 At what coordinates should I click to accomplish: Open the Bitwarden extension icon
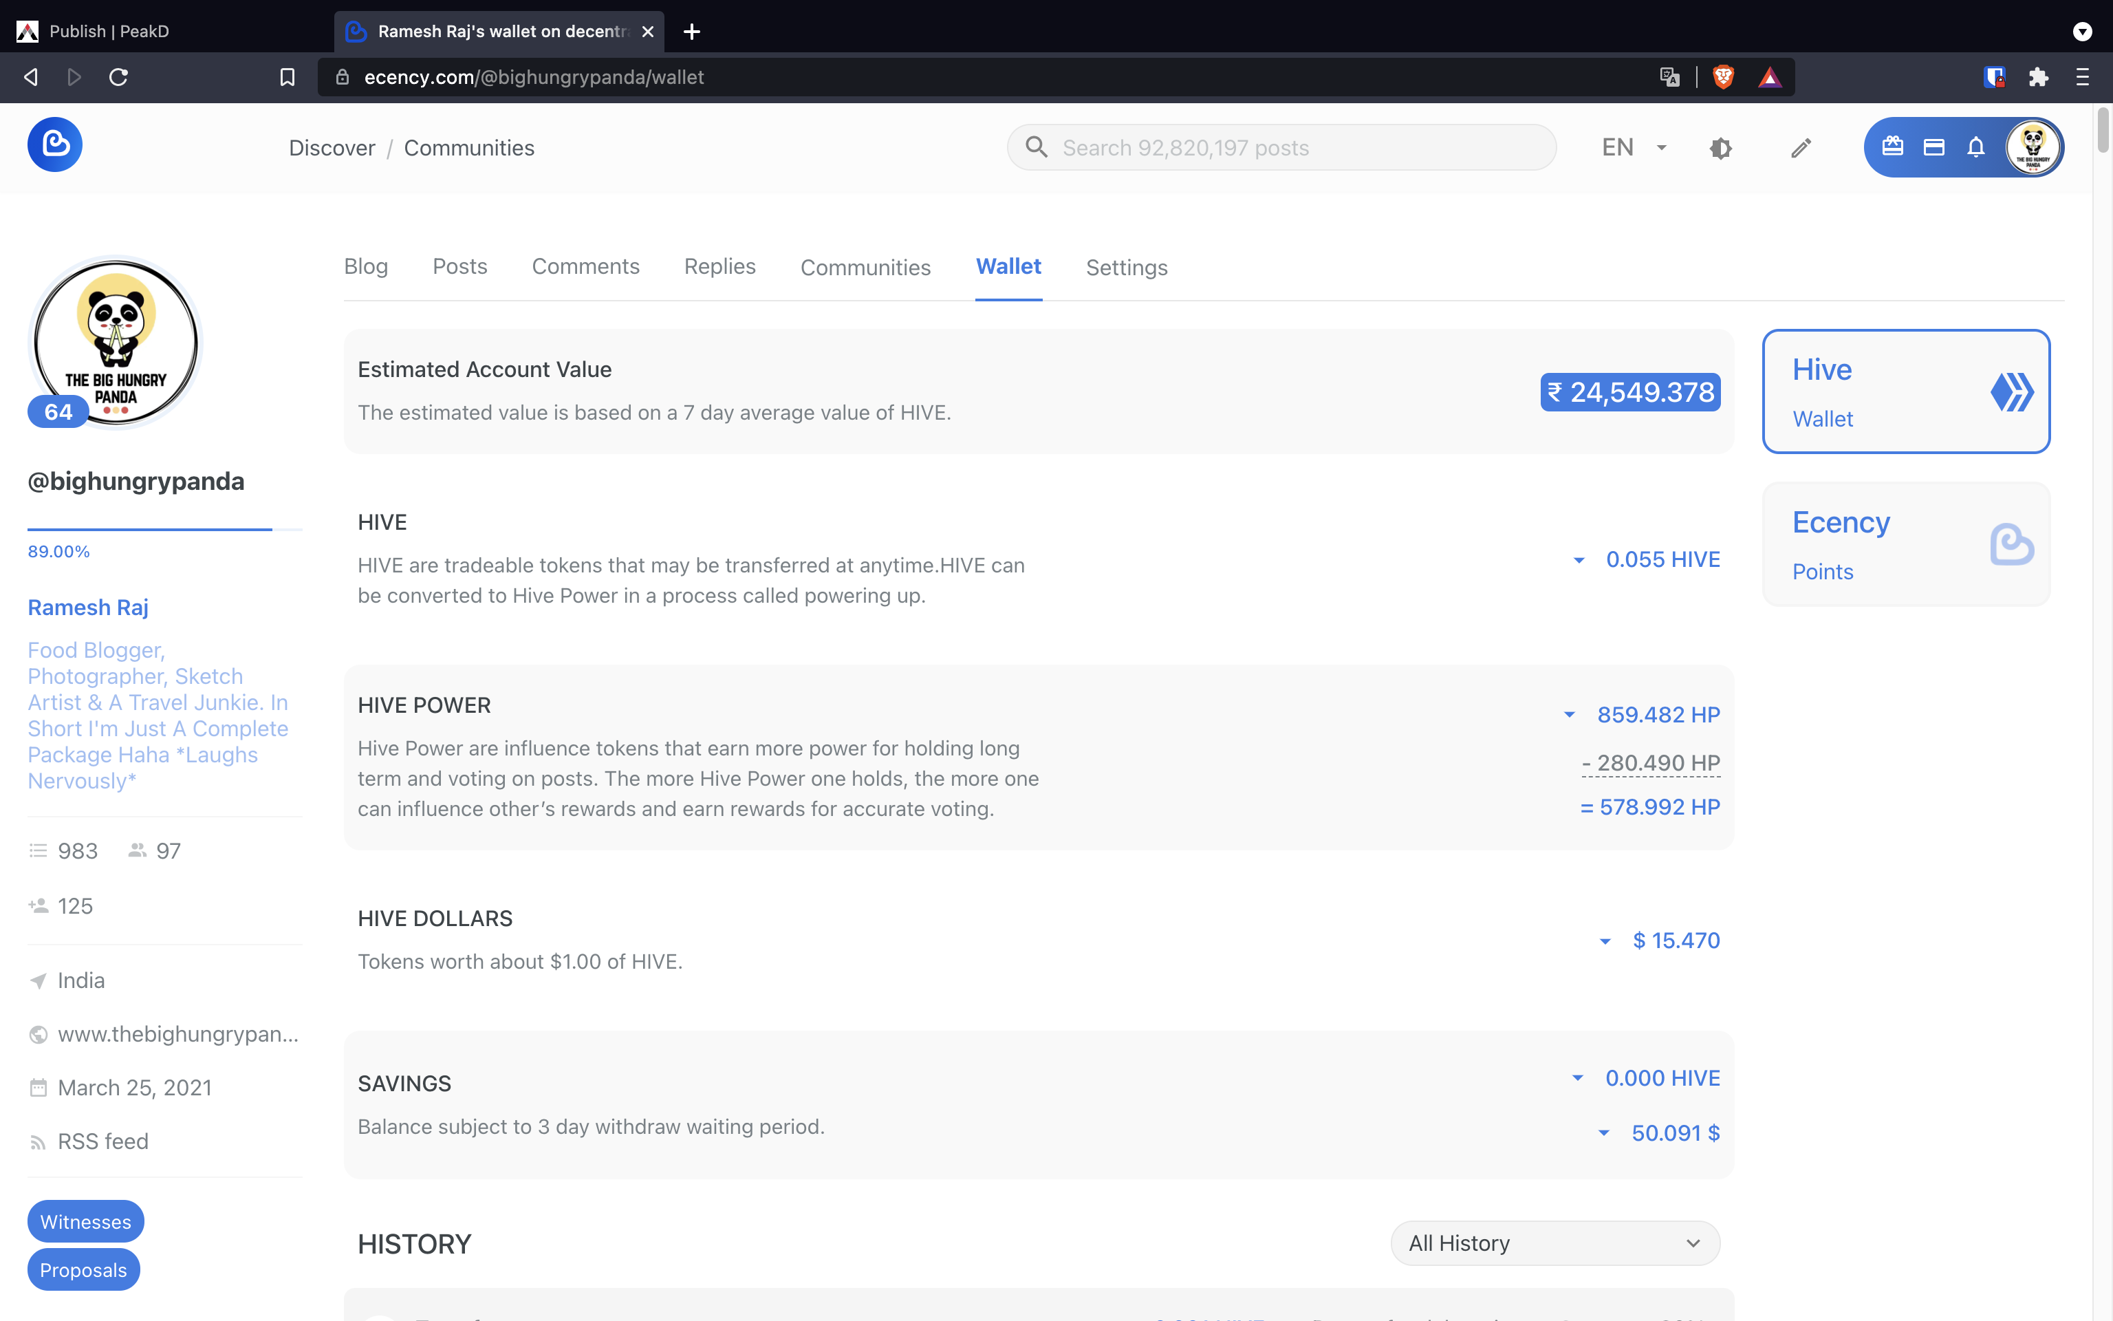click(x=1994, y=77)
